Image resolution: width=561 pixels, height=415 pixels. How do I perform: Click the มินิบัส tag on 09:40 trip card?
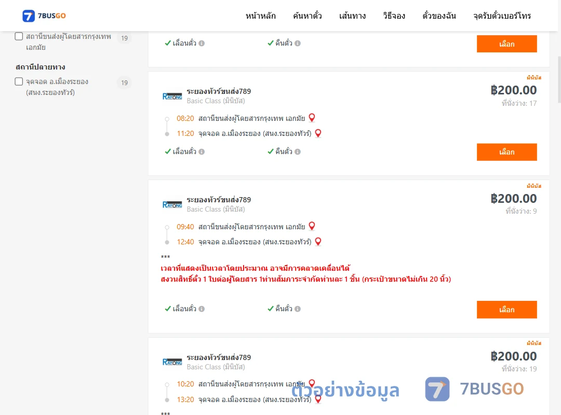pyautogui.click(x=534, y=186)
